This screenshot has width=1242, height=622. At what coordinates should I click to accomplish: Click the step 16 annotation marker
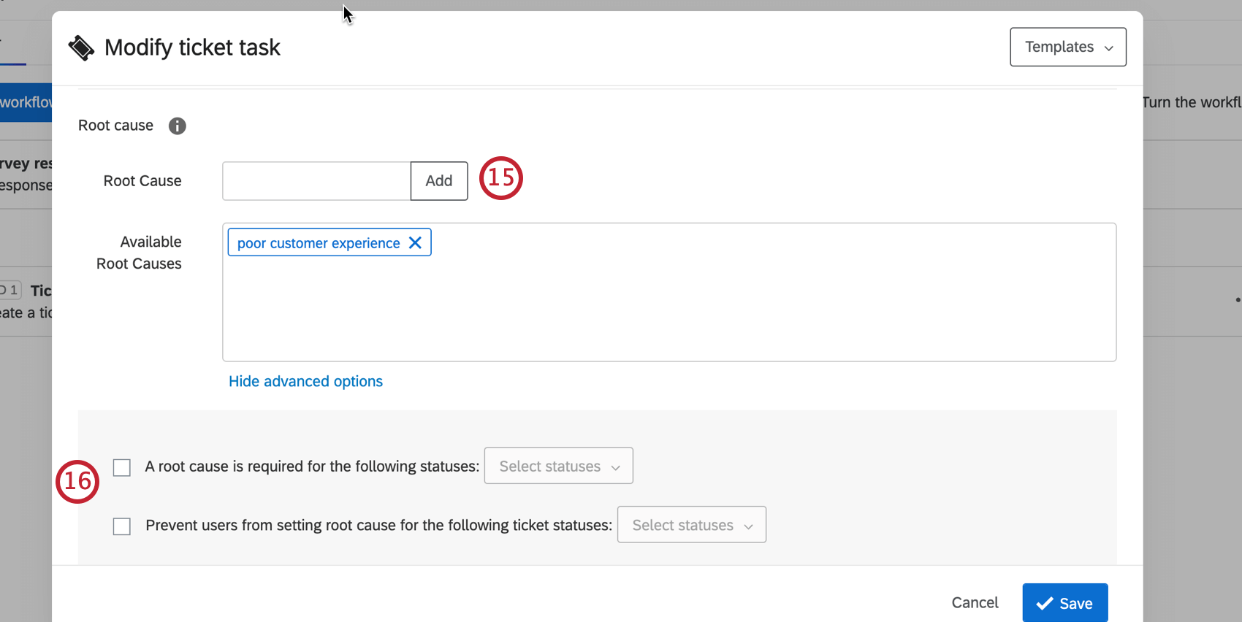tap(77, 481)
